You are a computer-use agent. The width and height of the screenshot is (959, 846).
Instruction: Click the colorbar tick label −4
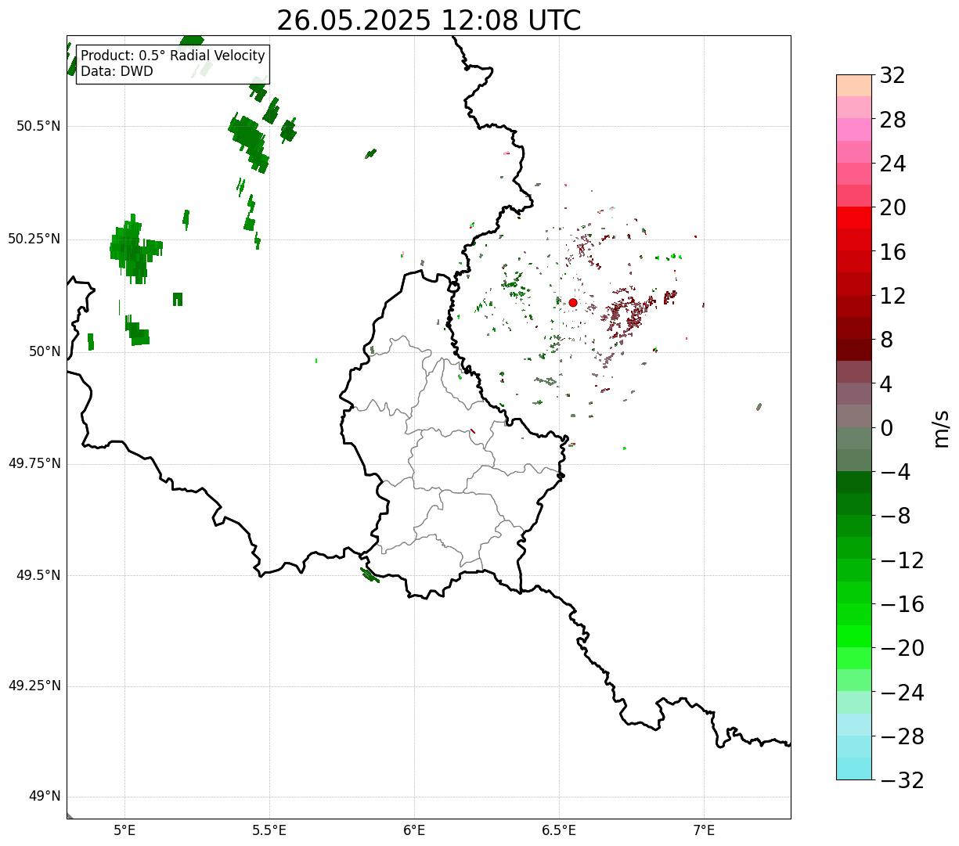[x=896, y=473]
